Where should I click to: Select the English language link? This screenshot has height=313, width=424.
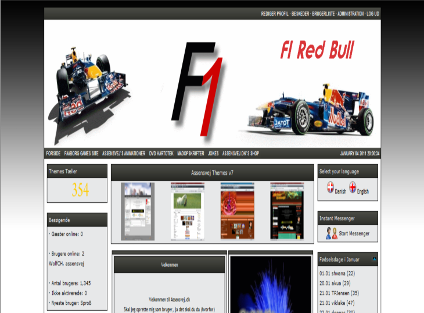tap(362, 191)
